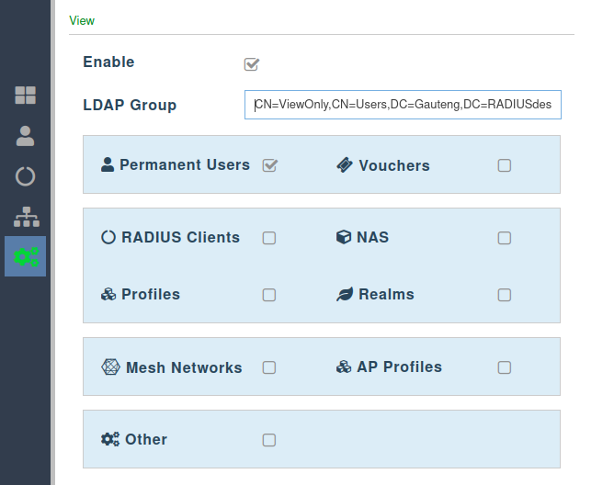Click the LDAP Group text field
The width and height of the screenshot is (614, 485).
[403, 105]
